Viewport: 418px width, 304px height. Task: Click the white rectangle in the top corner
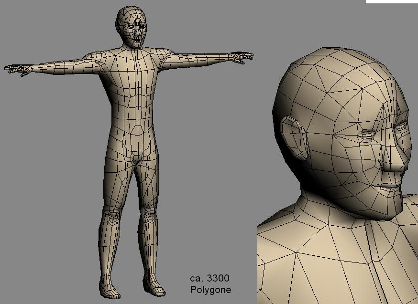[392, 1]
